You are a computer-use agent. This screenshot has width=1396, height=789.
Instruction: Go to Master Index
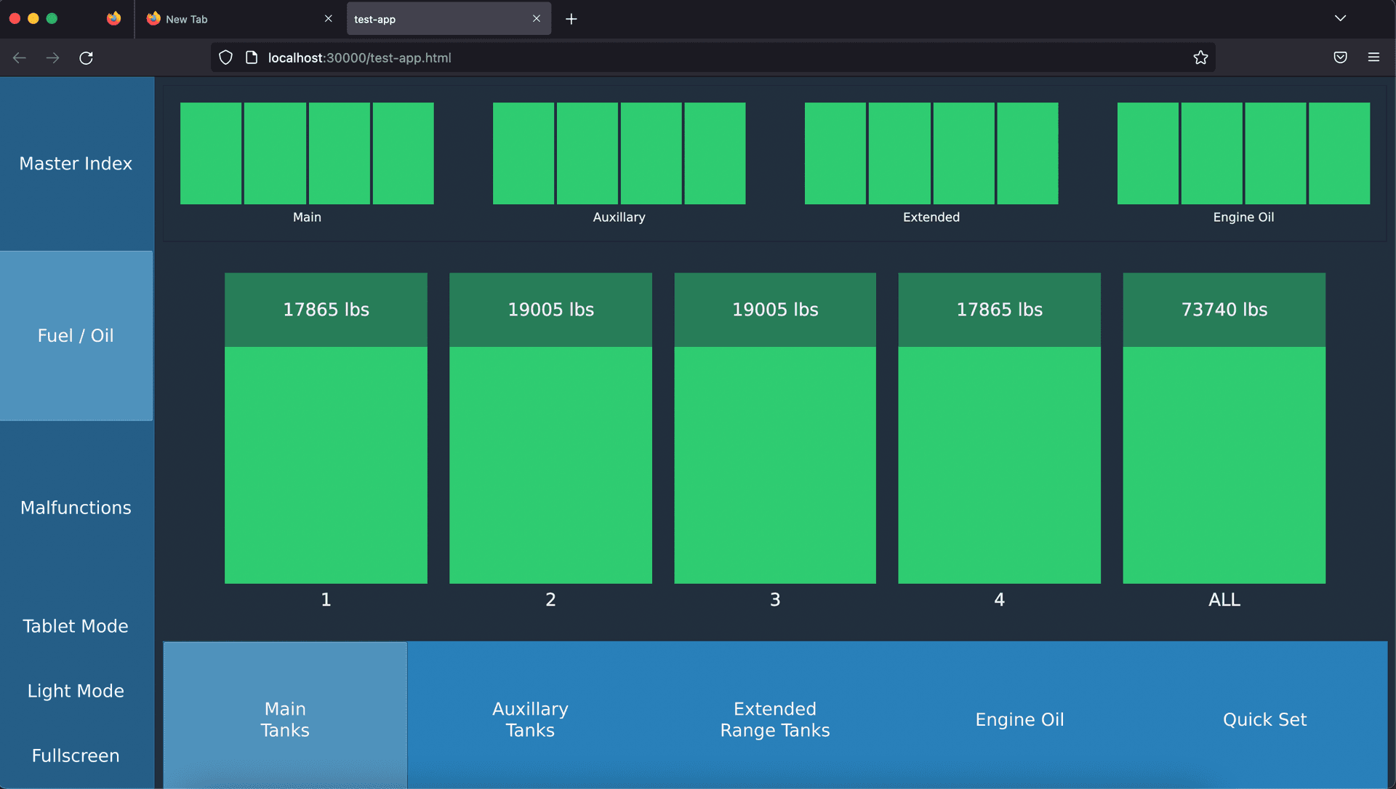click(x=76, y=164)
